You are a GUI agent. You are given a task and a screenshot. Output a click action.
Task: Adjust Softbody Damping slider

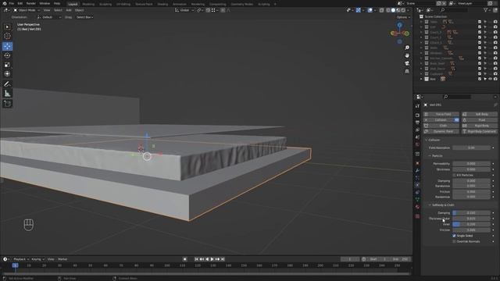point(471,213)
